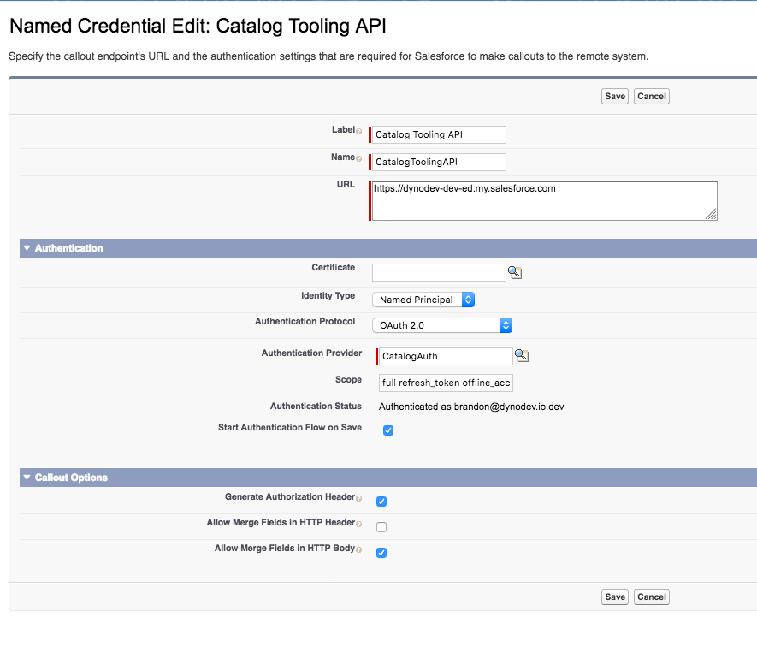This screenshot has width=757, height=647.
Task: Click the top Save button
Action: 614,96
